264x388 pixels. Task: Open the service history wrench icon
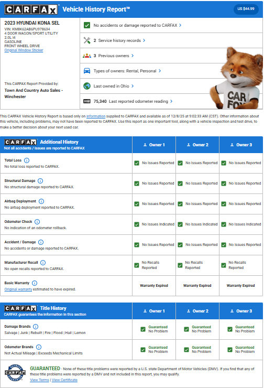(x=87, y=40)
